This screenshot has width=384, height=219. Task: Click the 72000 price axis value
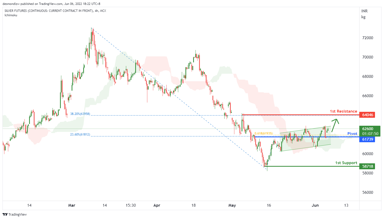click(368, 38)
